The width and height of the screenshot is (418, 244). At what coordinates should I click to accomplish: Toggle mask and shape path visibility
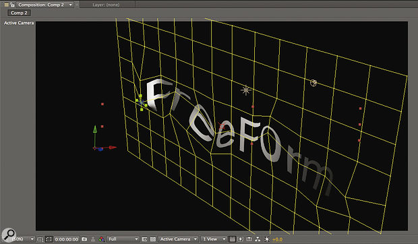pos(49,239)
